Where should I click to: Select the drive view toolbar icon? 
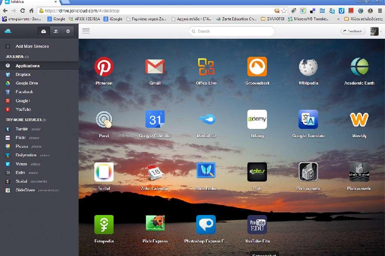pos(44,31)
